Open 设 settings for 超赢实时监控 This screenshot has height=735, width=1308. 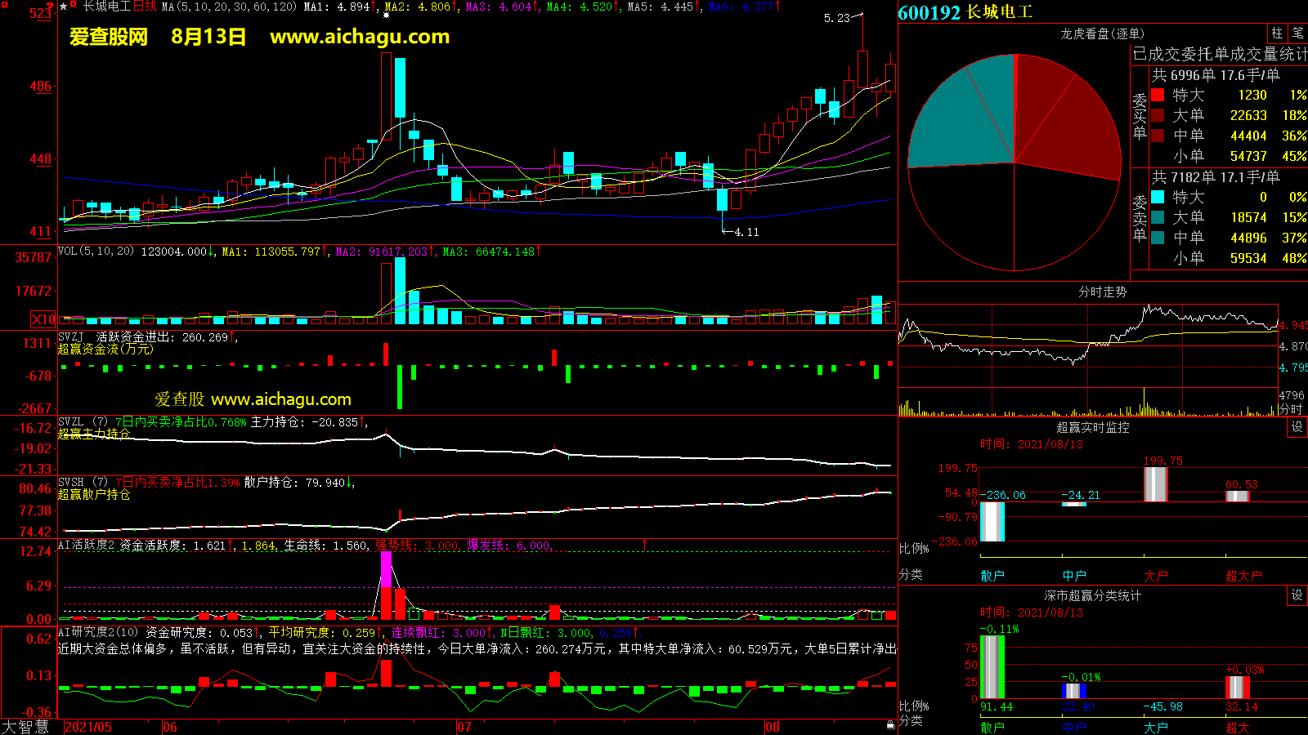pyautogui.click(x=1297, y=427)
